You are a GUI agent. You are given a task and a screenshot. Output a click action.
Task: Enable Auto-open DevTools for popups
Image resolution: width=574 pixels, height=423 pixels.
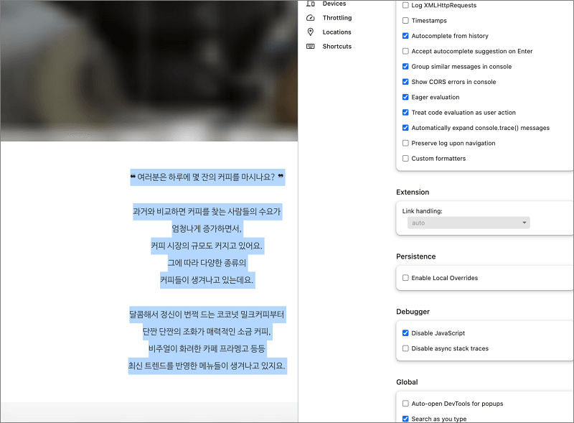coord(405,404)
